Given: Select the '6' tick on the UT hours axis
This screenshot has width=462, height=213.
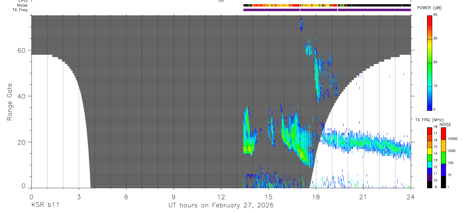Looking at the screenshot, I should [126, 196].
